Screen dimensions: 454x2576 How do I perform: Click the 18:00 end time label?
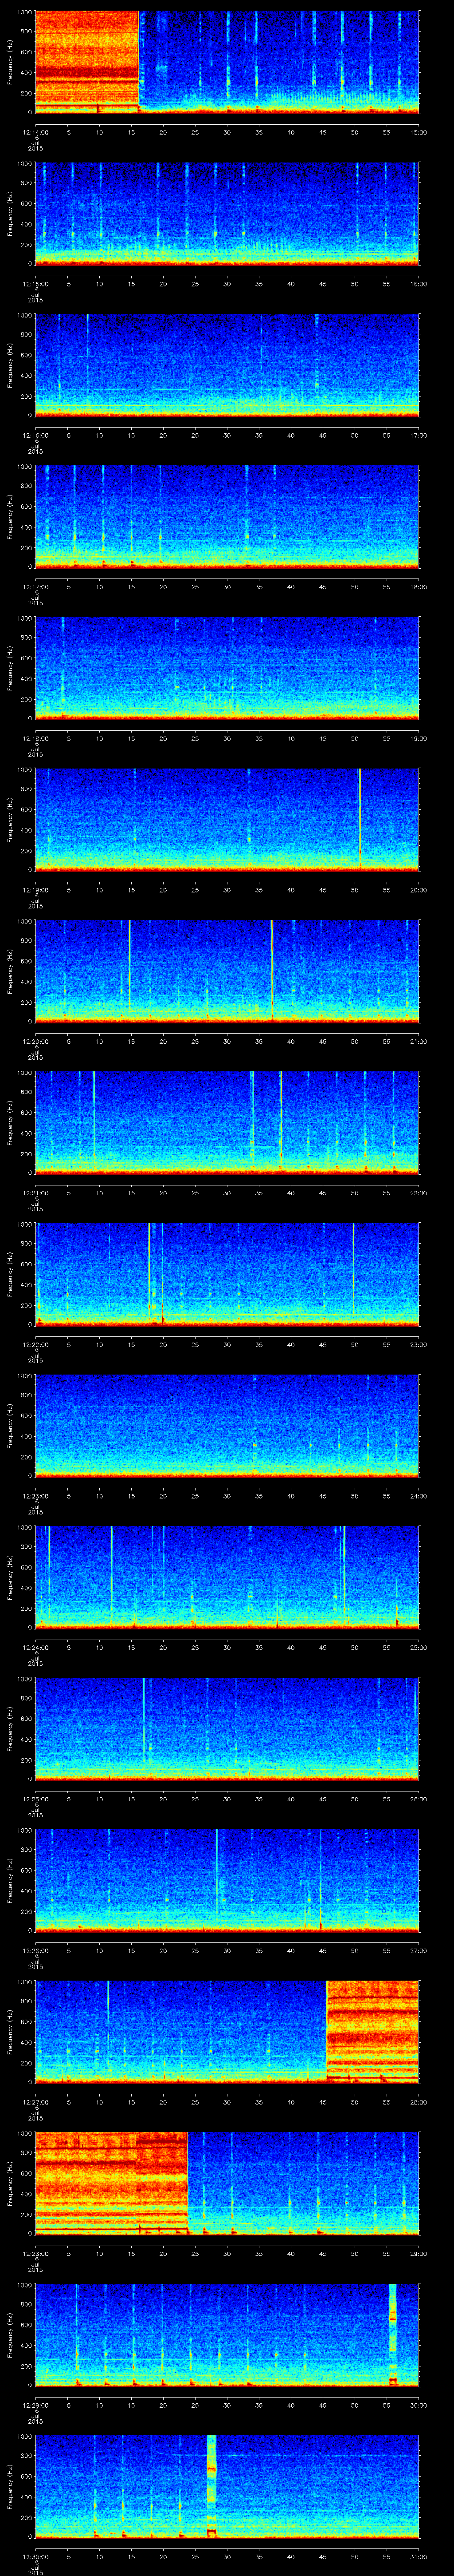[419, 586]
